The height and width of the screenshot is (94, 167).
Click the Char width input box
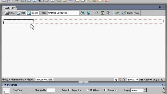click(x=51, y=90)
